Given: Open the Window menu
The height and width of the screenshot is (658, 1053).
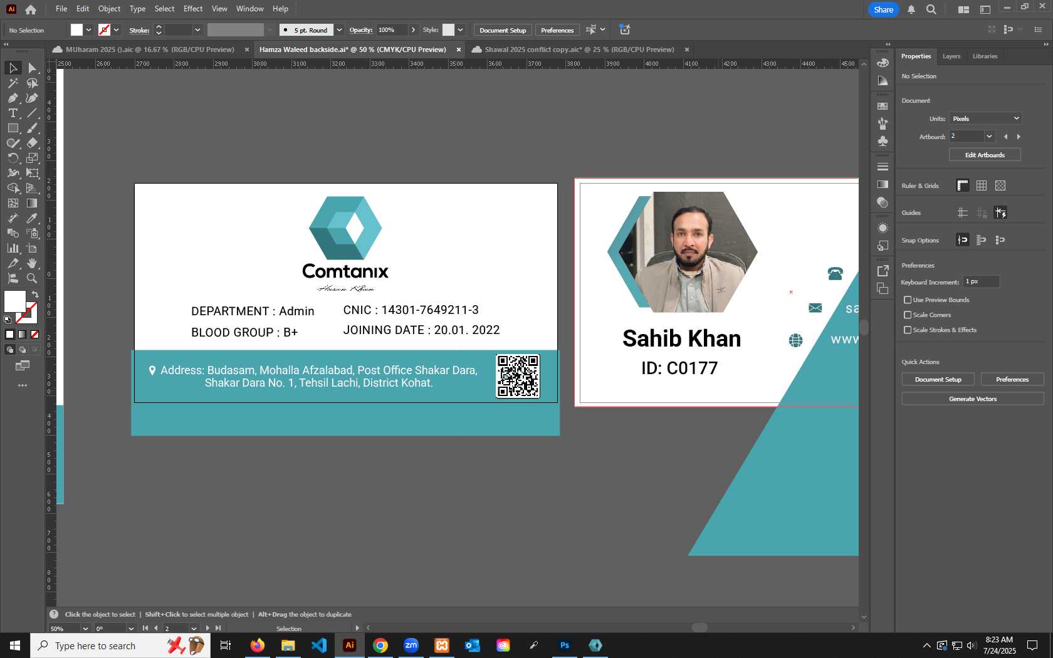Looking at the screenshot, I should 249,9.
